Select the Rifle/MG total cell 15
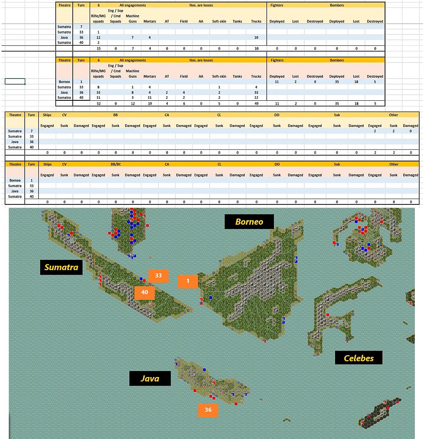The width and height of the screenshot is (423, 439). pyautogui.click(x=99, y=48)
